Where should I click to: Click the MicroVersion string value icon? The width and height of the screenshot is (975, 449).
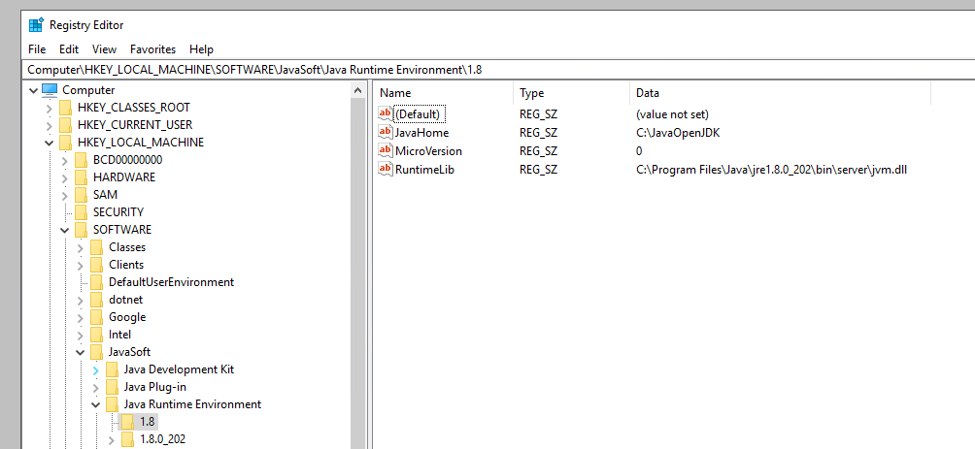pyautogui.click(x=386, y=151)
